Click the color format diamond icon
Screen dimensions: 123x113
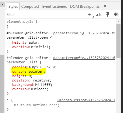[x=116, y=14]
